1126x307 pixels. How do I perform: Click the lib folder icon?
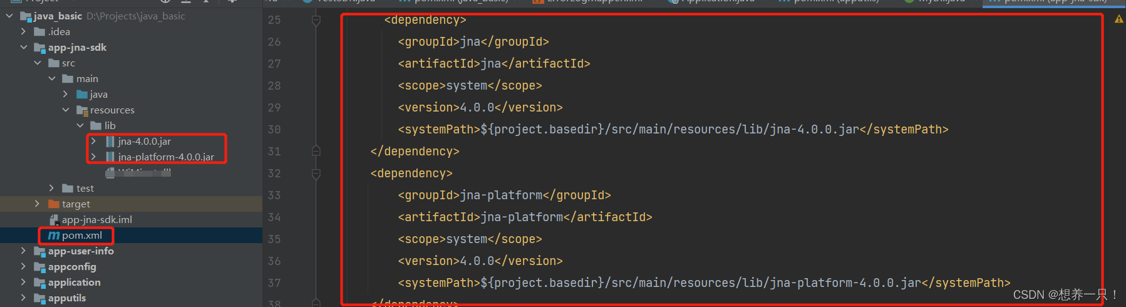96,126
